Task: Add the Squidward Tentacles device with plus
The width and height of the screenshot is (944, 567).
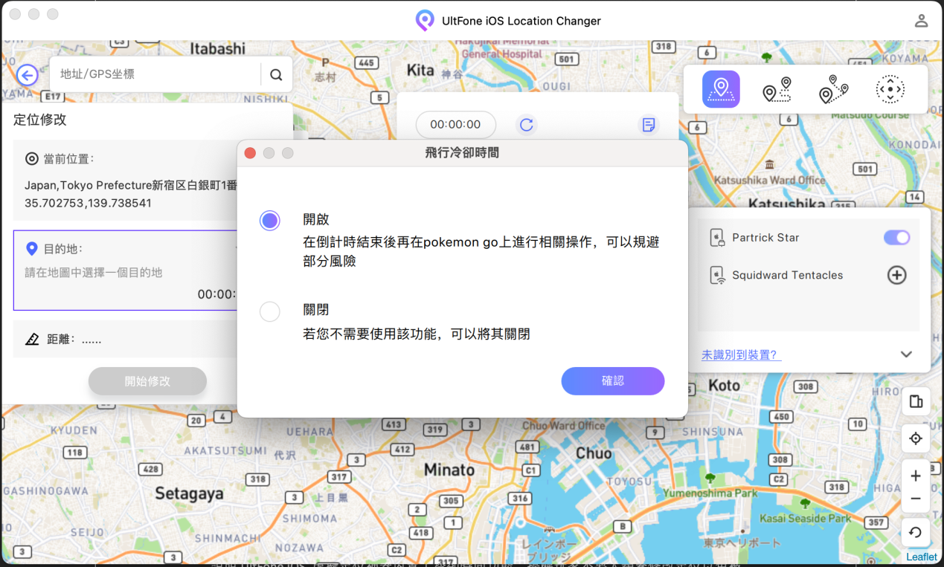Action: click(897, 275)
